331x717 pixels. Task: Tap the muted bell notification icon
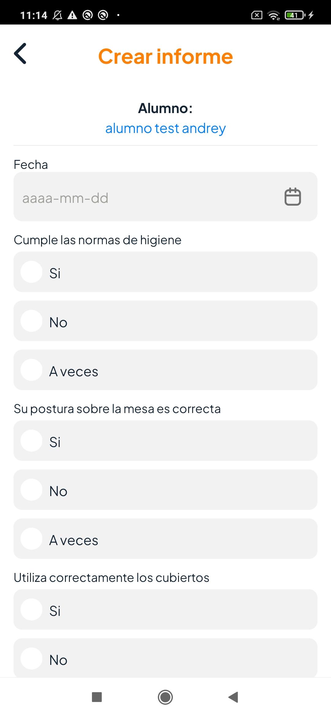(x=57, y=15)
